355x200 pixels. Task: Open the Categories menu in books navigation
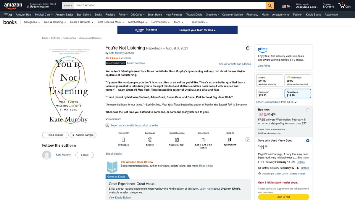(x=31, y=22)
